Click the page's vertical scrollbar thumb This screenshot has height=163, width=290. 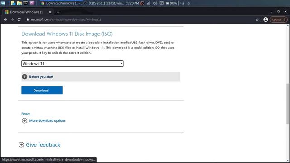[287, 104]
